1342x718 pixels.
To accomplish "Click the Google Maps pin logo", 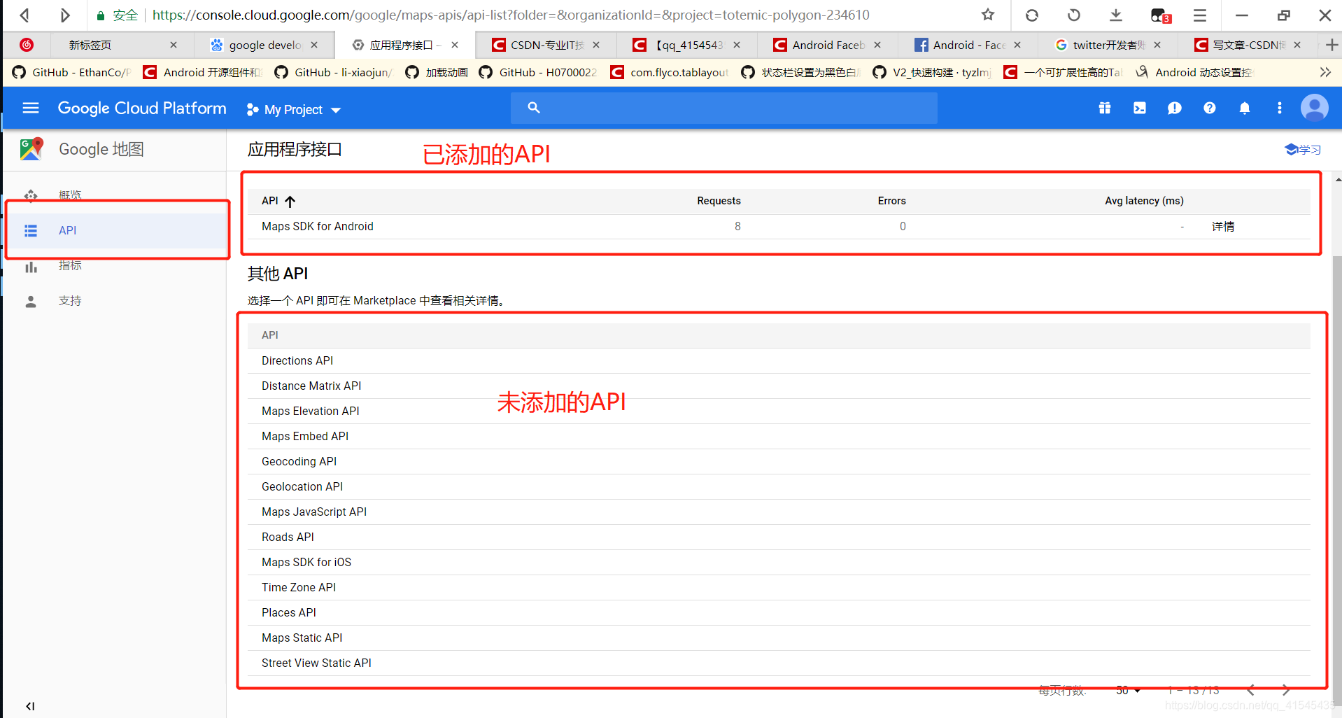I will 31,148.
